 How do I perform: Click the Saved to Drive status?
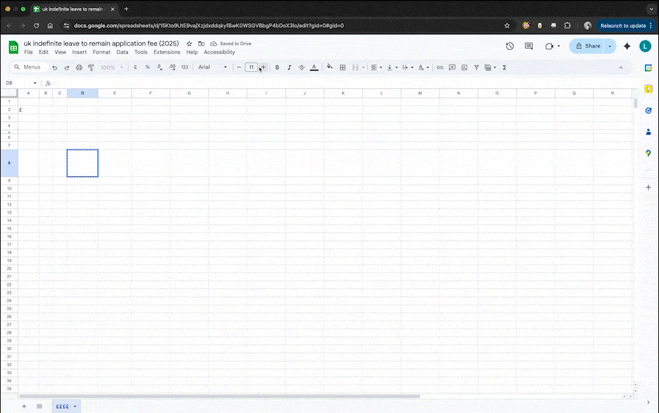click(231, 44)
